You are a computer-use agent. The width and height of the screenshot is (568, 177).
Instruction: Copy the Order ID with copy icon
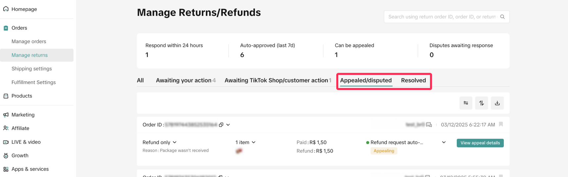pos(221,125)
